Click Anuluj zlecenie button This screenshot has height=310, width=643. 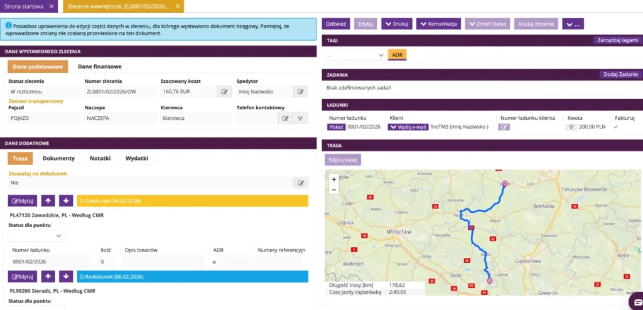click(536, 24)
